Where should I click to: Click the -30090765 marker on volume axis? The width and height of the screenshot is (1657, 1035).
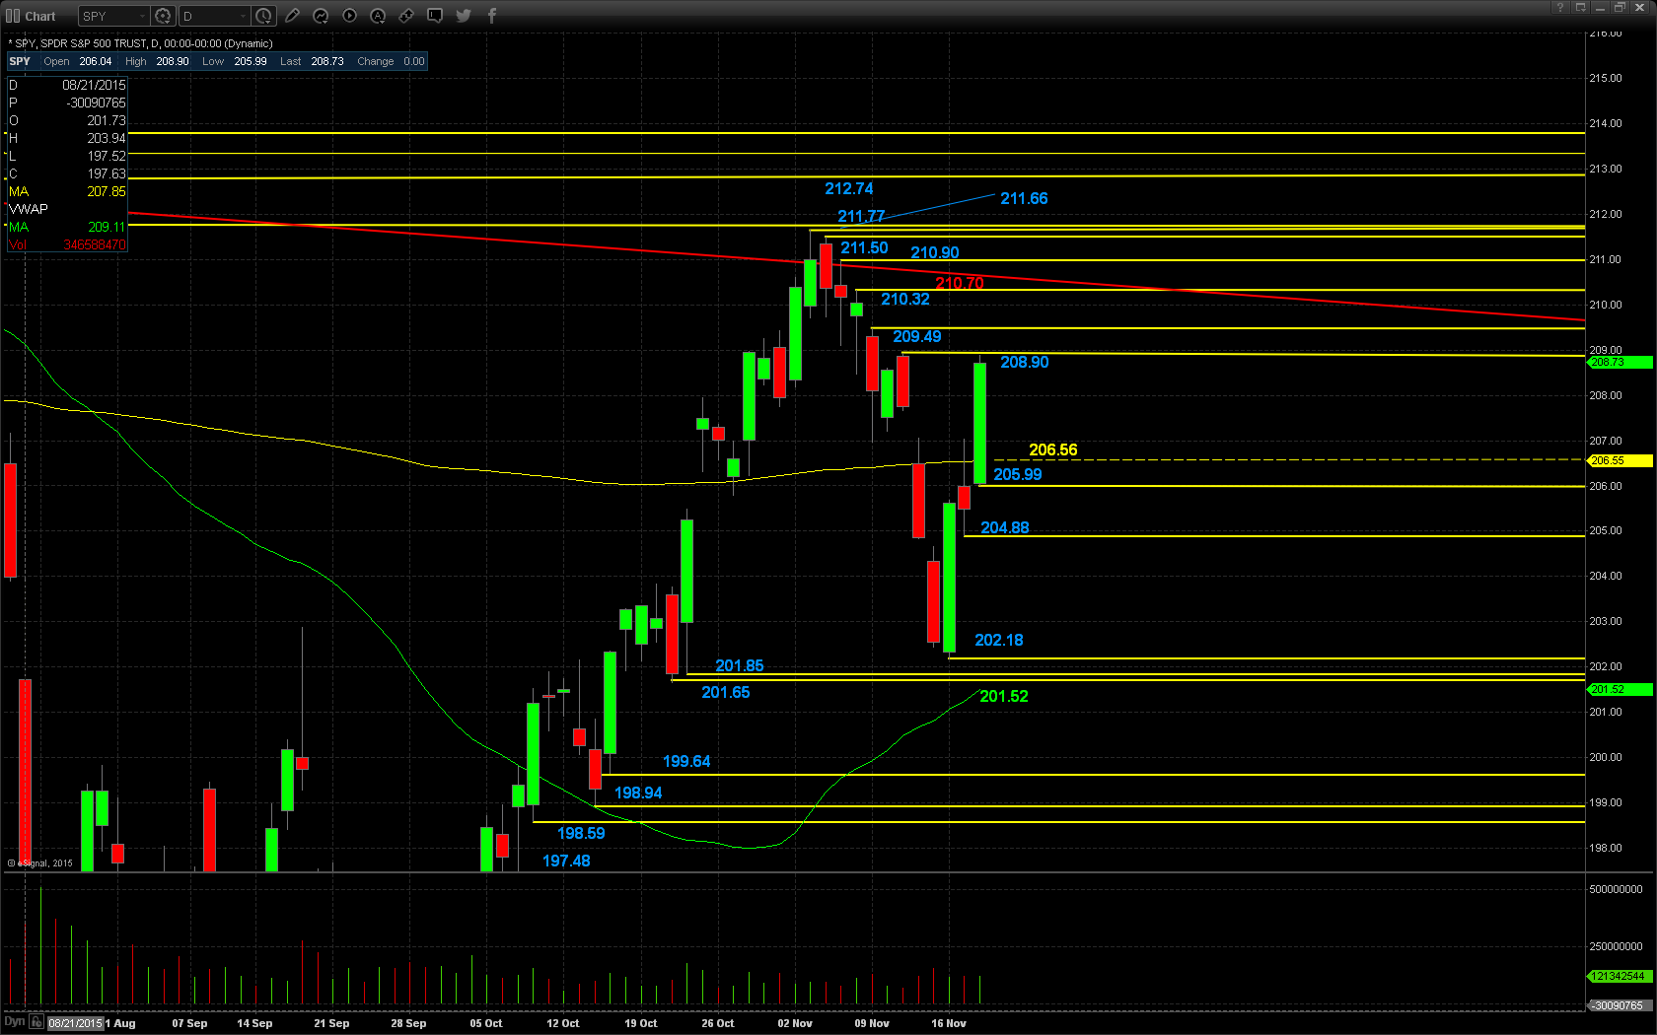1620,1005
